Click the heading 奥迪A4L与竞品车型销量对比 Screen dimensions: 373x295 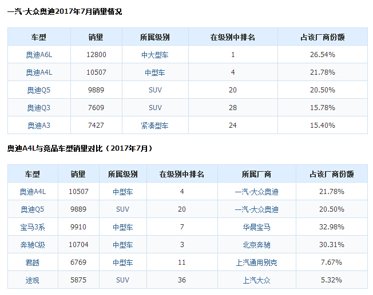pos(80,148)
